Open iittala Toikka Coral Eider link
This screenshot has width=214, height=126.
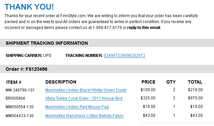pos(84,98)
